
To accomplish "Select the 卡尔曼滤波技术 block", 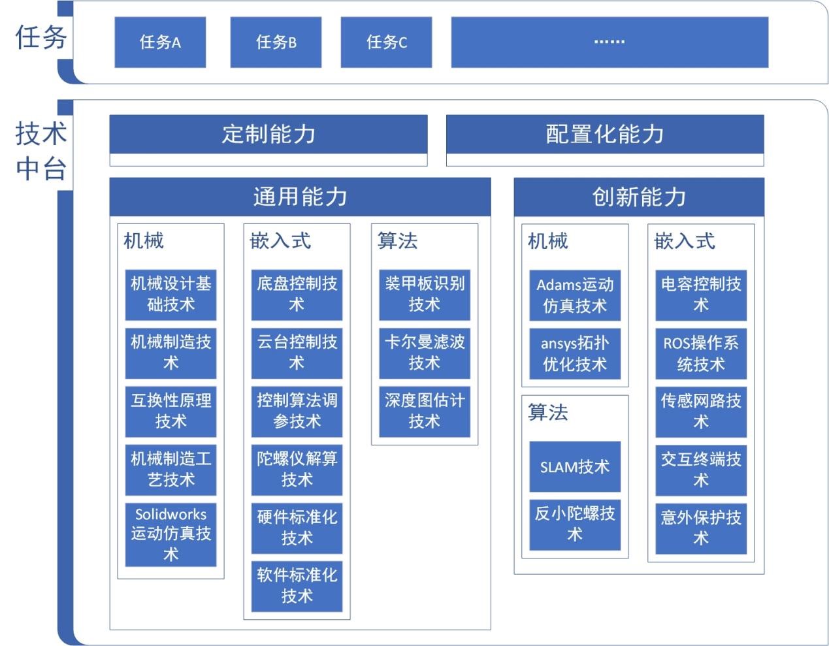I will click(425, 353).
